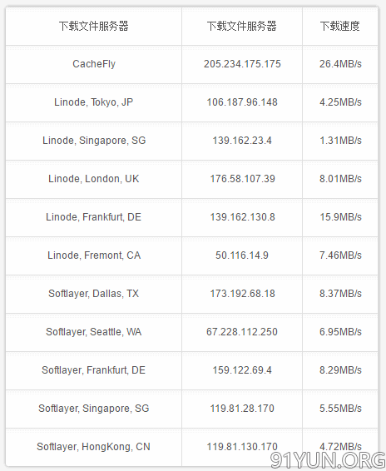Image resolution: width=386 pixels, height=471 pixels.
Task: Click the 下载速度 column header
Action: coord(339,27)
